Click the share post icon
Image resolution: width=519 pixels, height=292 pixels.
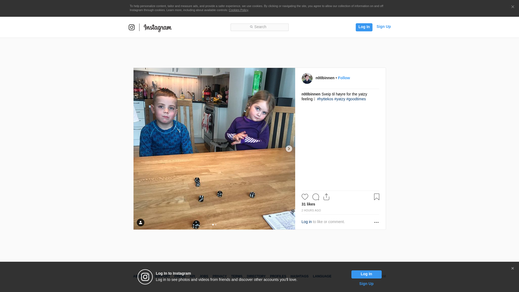(x=326, y=197)
